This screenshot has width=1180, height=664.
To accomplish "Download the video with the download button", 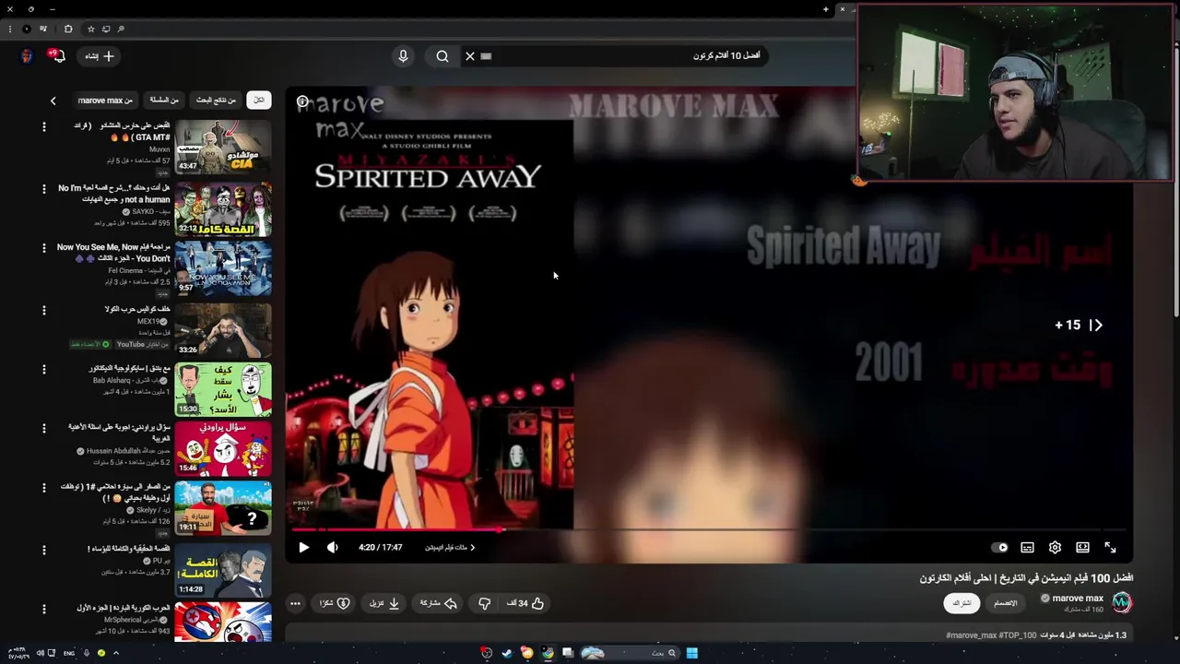I will click(x=383, y=603).
